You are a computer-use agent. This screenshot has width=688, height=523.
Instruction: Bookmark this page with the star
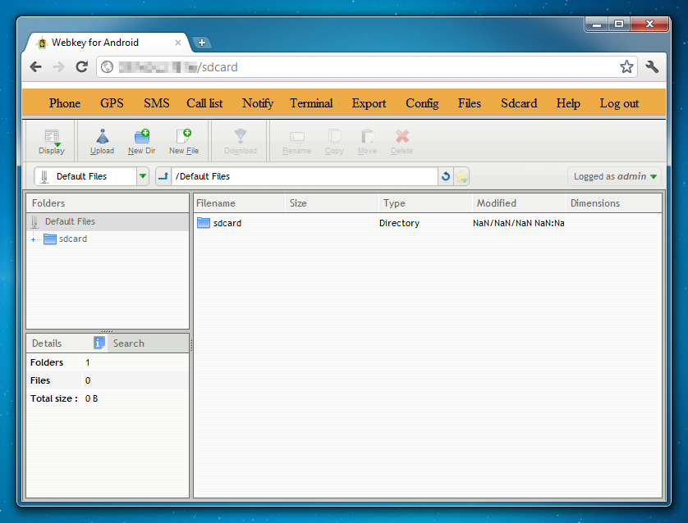coord(626,67)
